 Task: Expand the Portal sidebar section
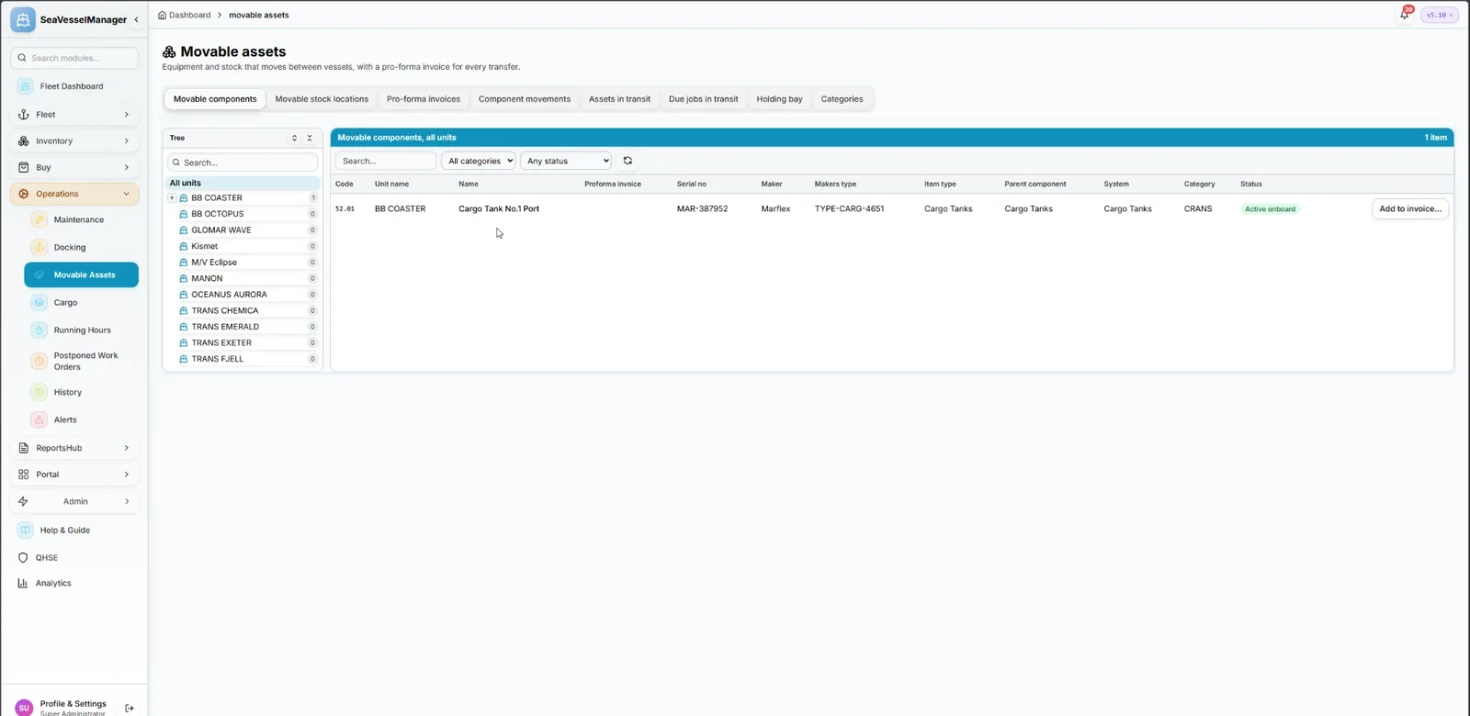74,475
